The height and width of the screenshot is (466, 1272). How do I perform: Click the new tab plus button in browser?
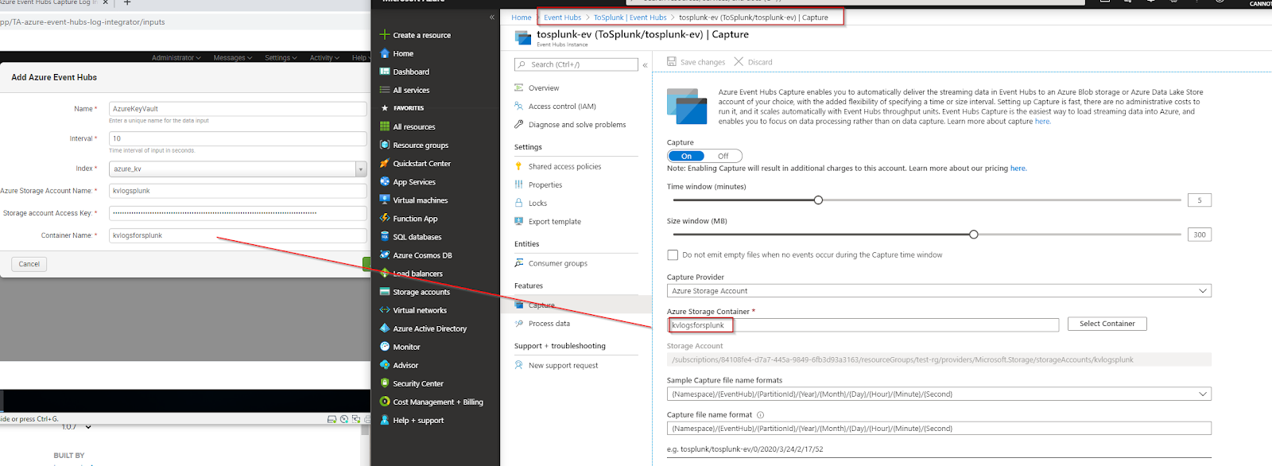126,2
